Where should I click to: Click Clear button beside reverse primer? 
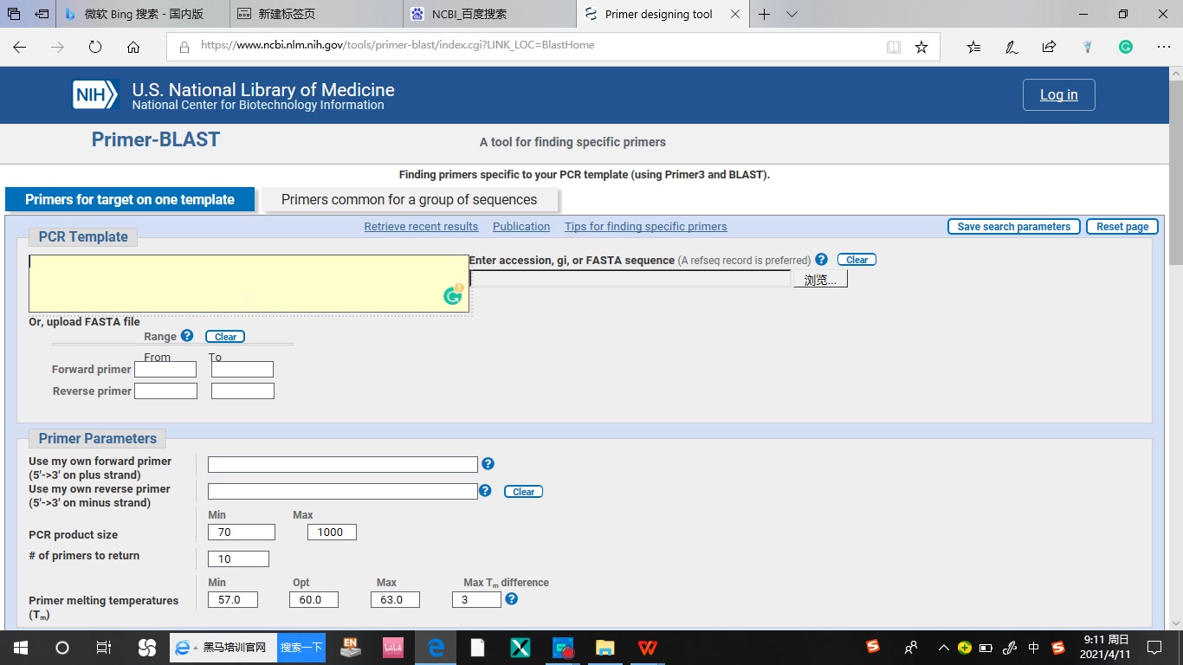point(524,492)
